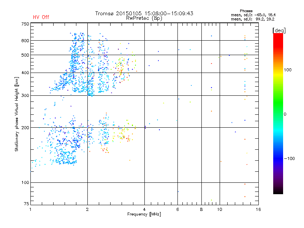
Task: Select the 'mean, sd,O: -65.0, 18.4' line
Action: 253,15
